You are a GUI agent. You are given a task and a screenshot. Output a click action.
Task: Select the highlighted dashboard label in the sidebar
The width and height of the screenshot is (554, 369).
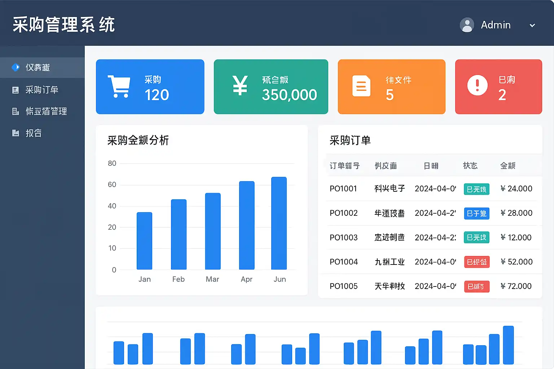point(38,67)
